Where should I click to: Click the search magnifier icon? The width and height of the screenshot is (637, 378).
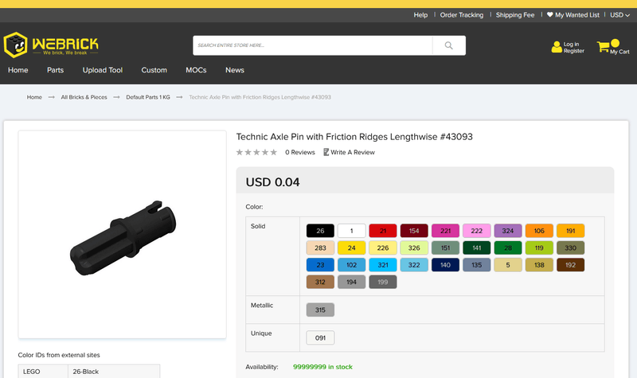448,45
